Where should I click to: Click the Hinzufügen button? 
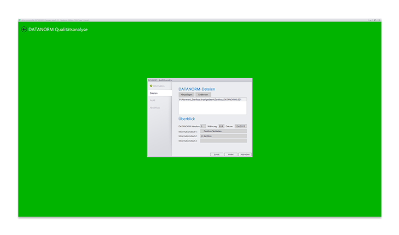pos(186,95)
